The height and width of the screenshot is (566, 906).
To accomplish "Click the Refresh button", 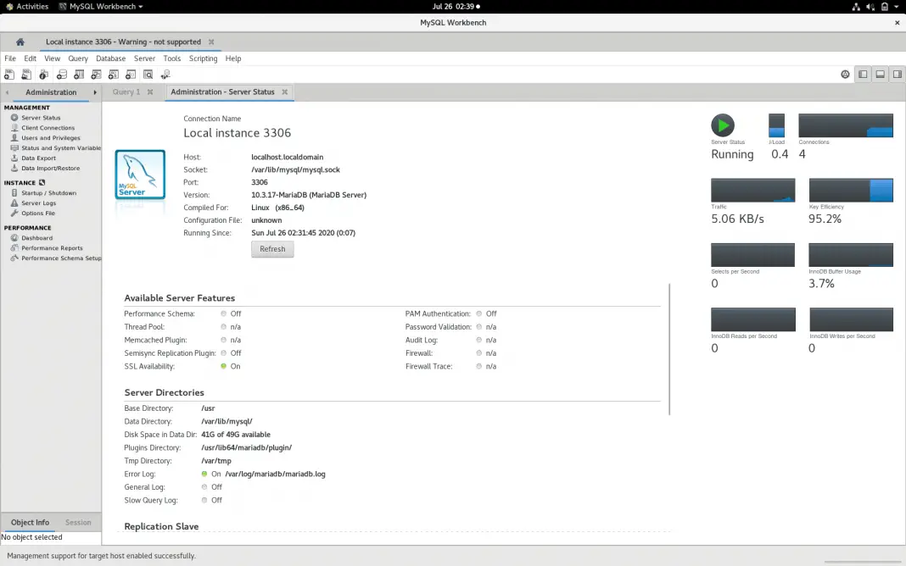I will pos(272,248).
